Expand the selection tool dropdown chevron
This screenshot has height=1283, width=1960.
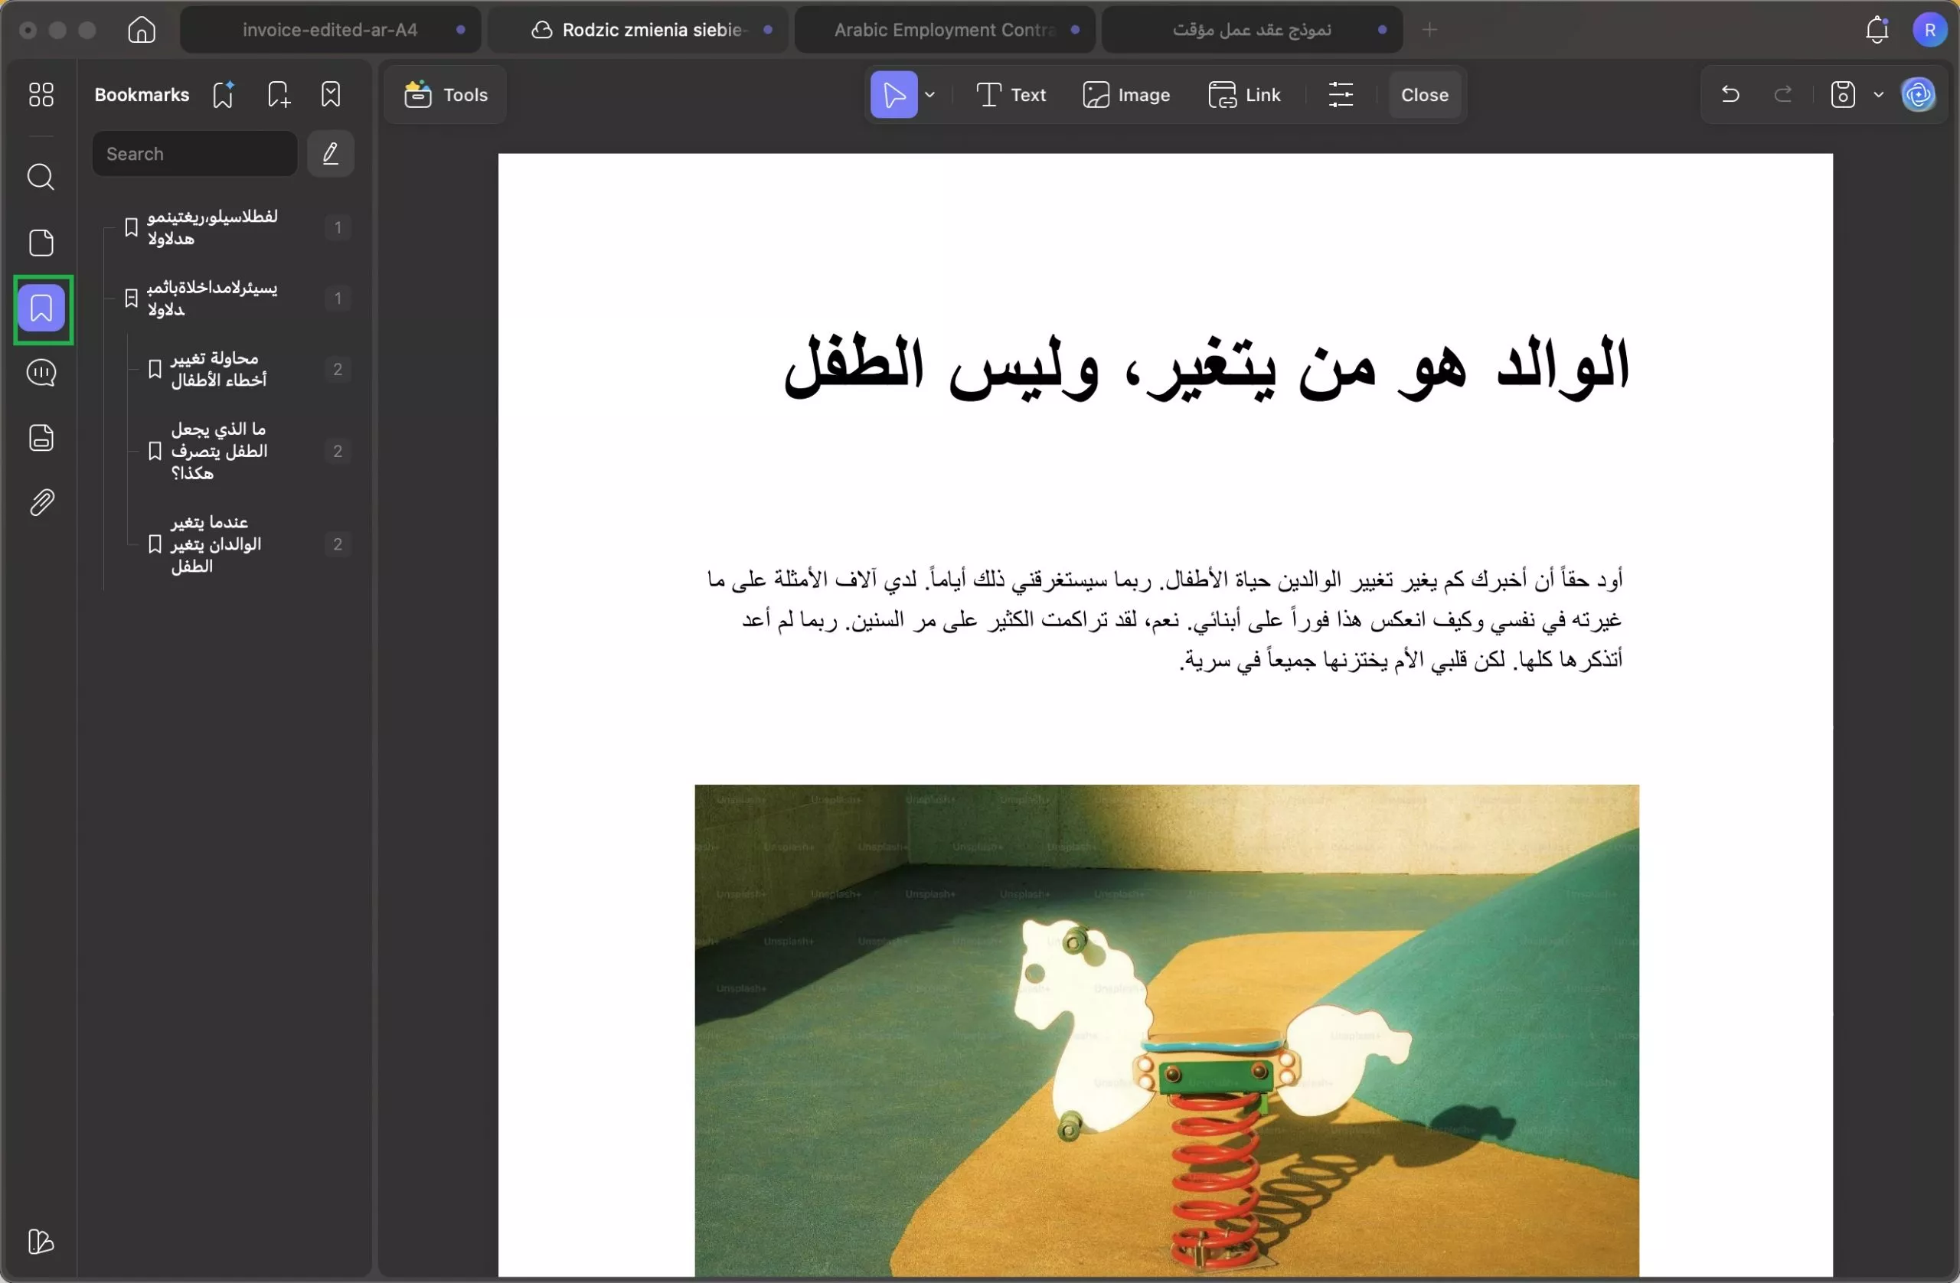point(930,95)
